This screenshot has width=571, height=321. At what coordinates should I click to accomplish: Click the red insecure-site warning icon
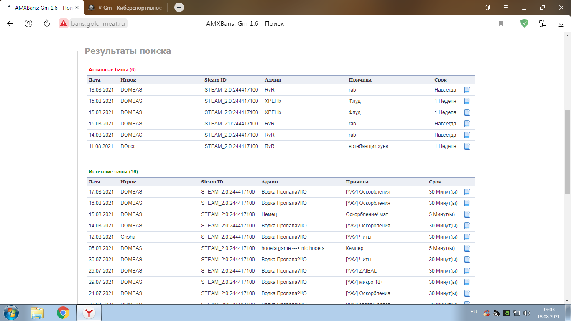64,24
